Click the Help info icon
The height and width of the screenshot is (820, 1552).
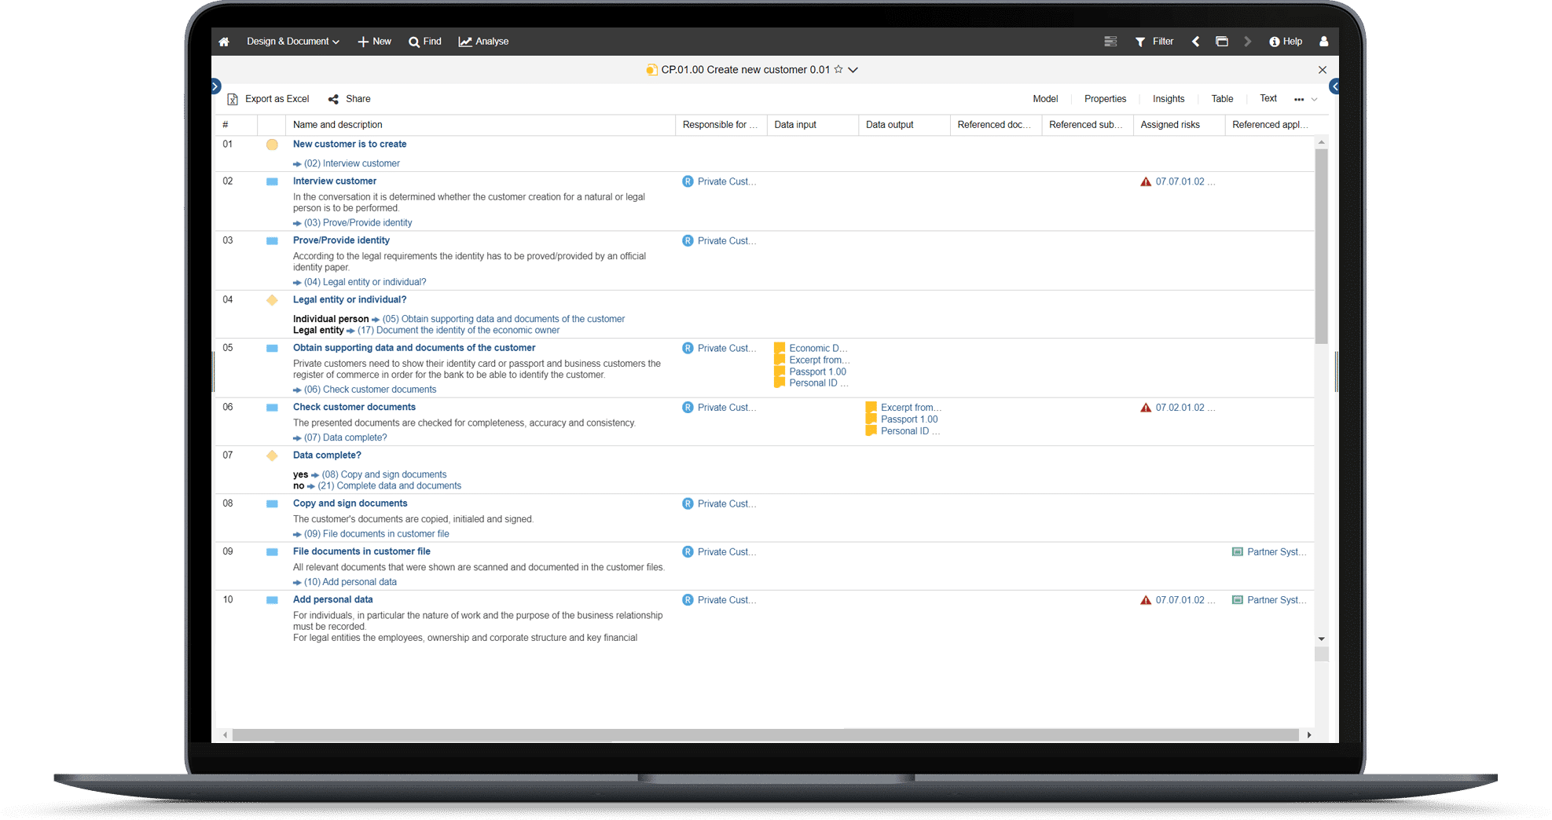click(1274, 41)
